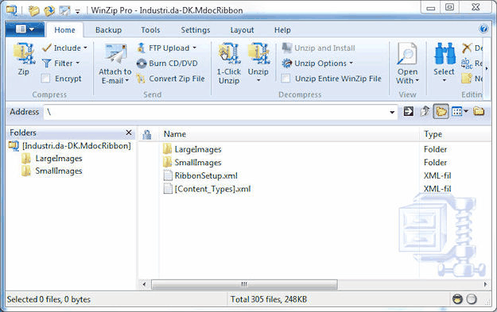Expand the Include dropdown arrow
This screenshot has height=312, width=497.
point(85,48)
